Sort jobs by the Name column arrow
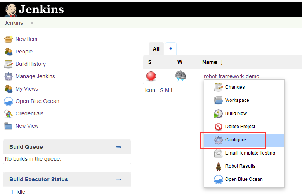 tap(222, 62)
